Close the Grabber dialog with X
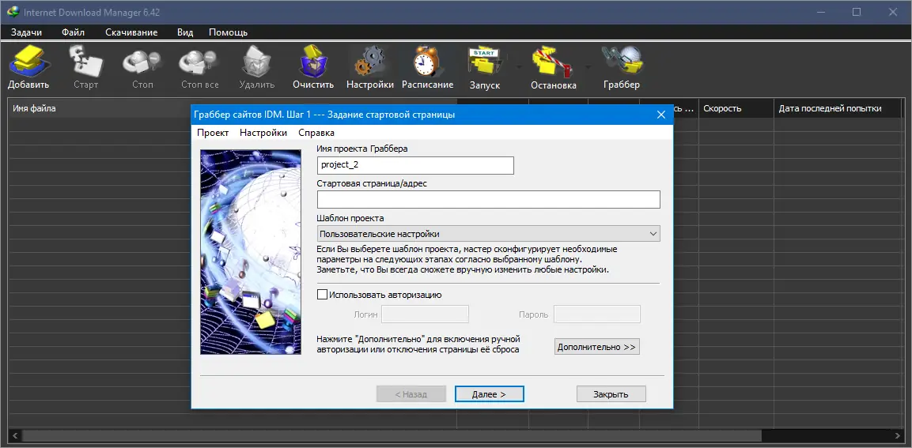This screenshot has height=448, width=912. click(x=660, y=115)
